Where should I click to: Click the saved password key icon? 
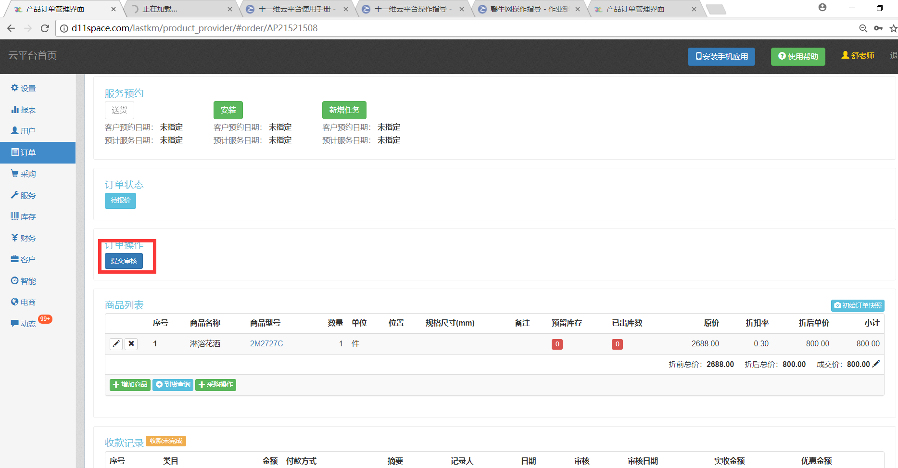click(x=878, y=28)
